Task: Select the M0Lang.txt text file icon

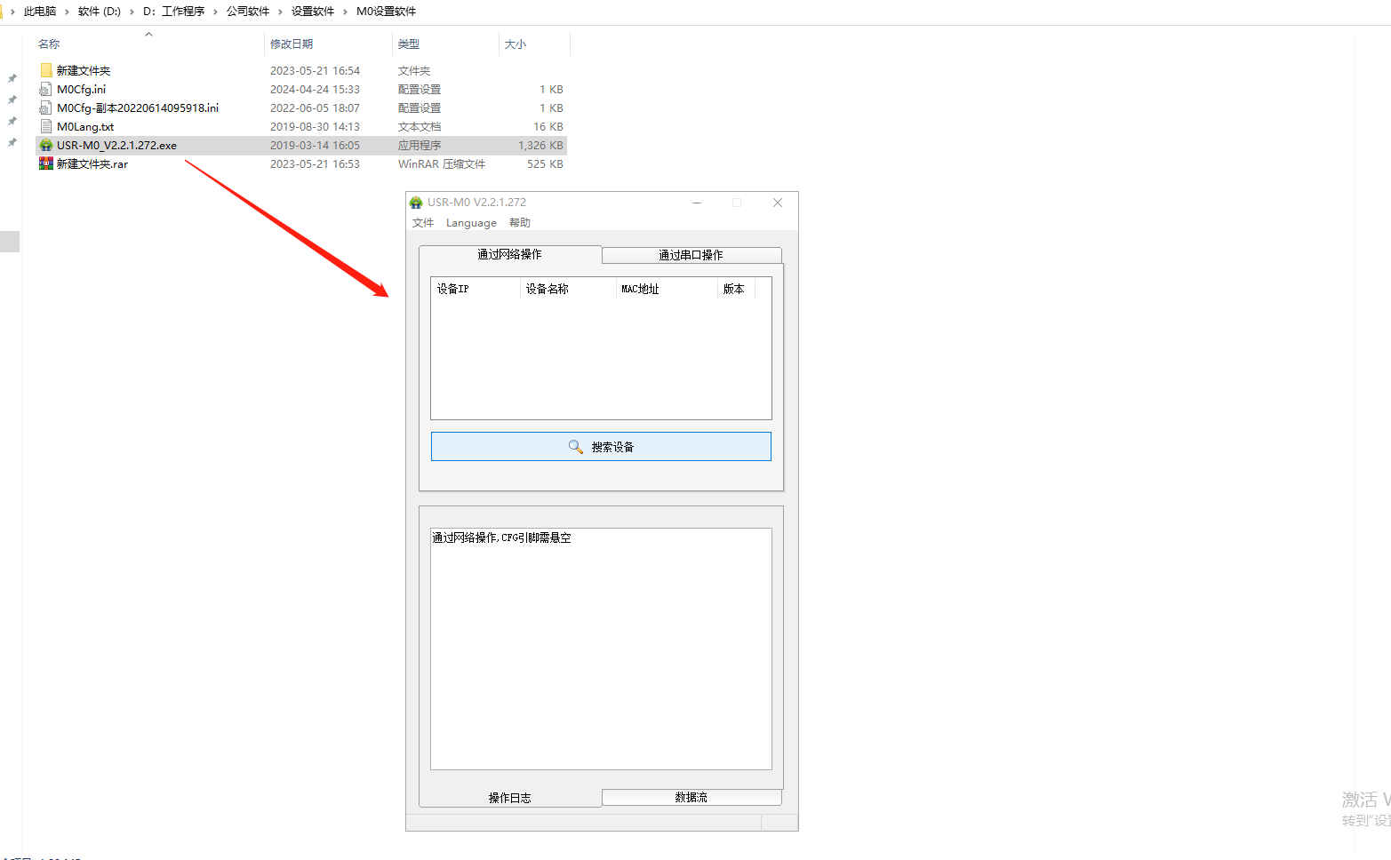Action: pyautogui.click(x=46, y=126)
